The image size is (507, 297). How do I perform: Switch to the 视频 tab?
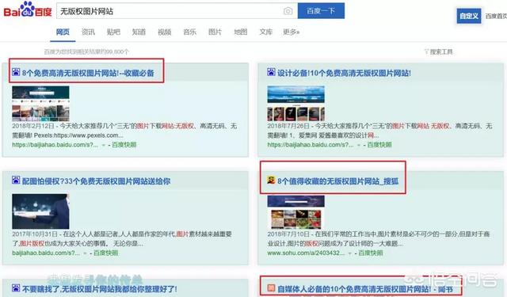tap(164, 32)
